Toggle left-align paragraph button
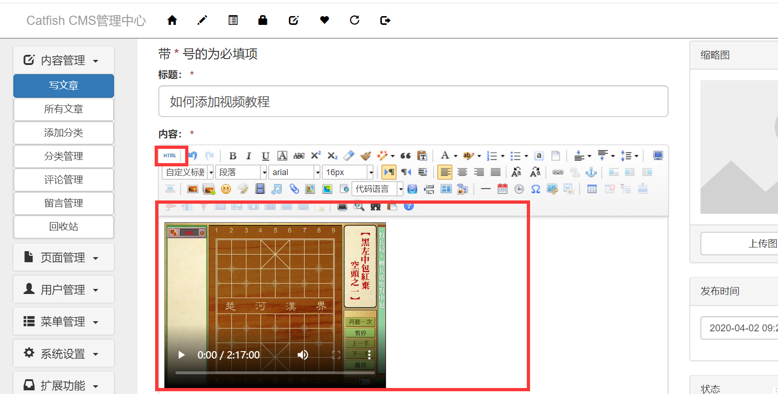Viewport: 778px width, 394px height. (445, 172)
